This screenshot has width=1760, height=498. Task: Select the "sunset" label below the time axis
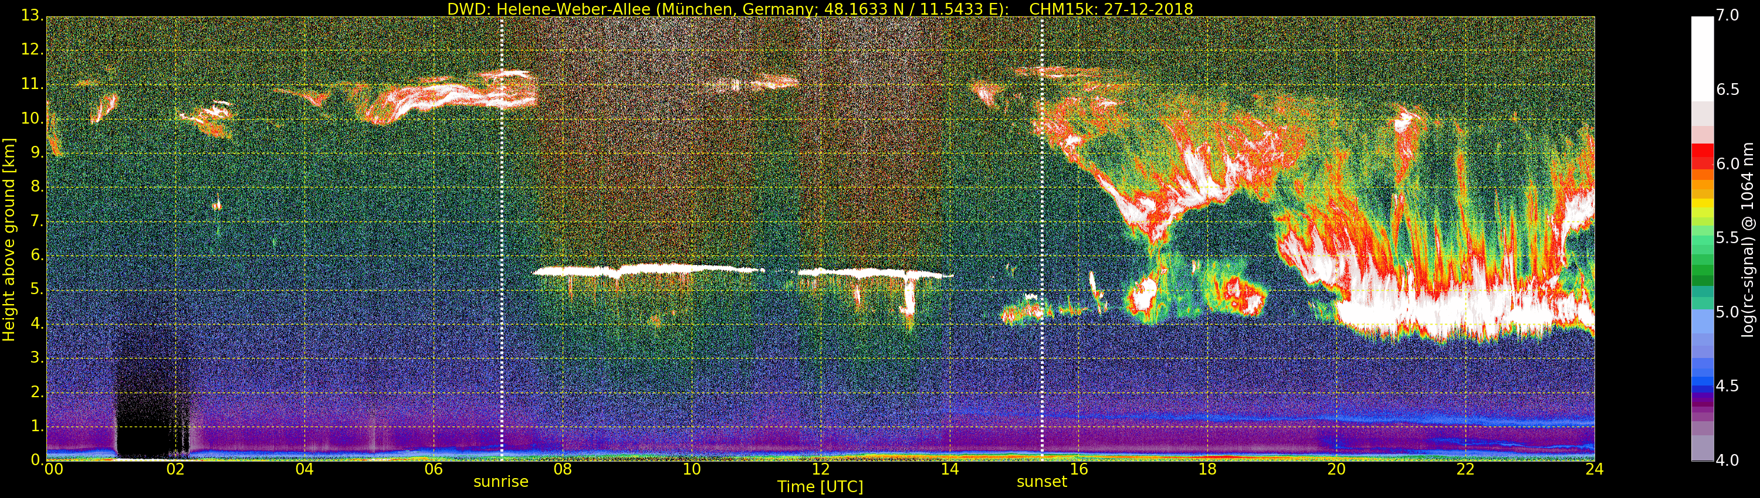[1042, 482]
